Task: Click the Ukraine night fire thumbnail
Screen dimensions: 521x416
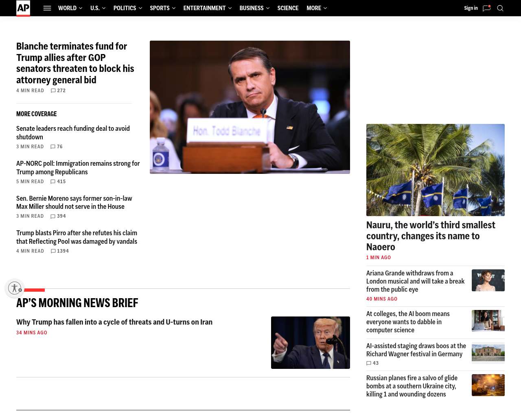Action: click(488, 385)
